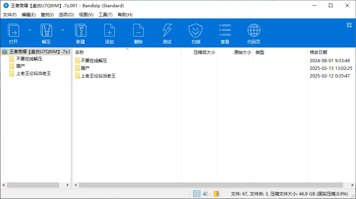Click date 2025-02-13 13:02:25
The image size is (356, 199).
331,68
